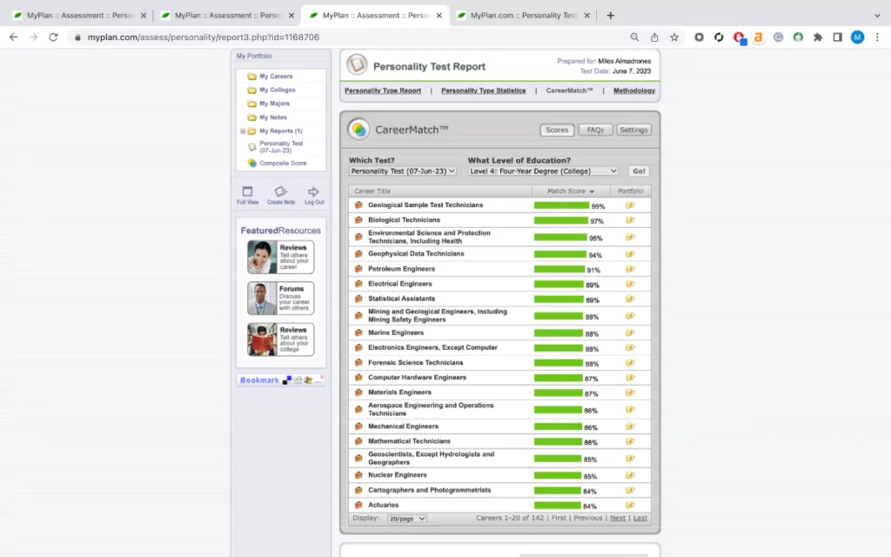Image resolution: width=891 pixels, height=557 pixels.
Task: Open the Forums featured resource
Action: pyautogui.click(x=281, y=299)
